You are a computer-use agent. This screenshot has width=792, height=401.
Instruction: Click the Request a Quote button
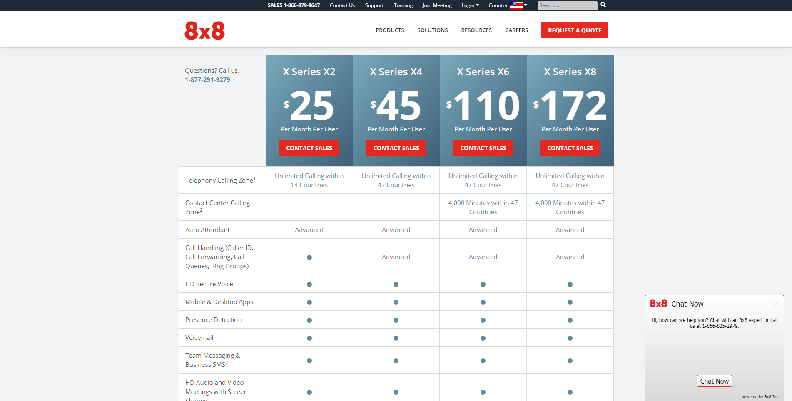(575, 30)
